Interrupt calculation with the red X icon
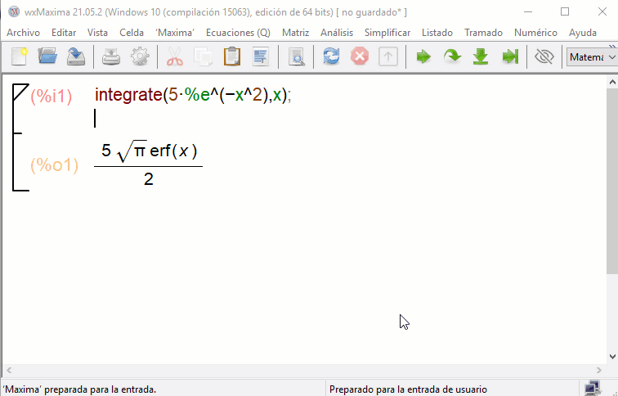Viewport: 618px width, 396px height. [x=360, y=56]
